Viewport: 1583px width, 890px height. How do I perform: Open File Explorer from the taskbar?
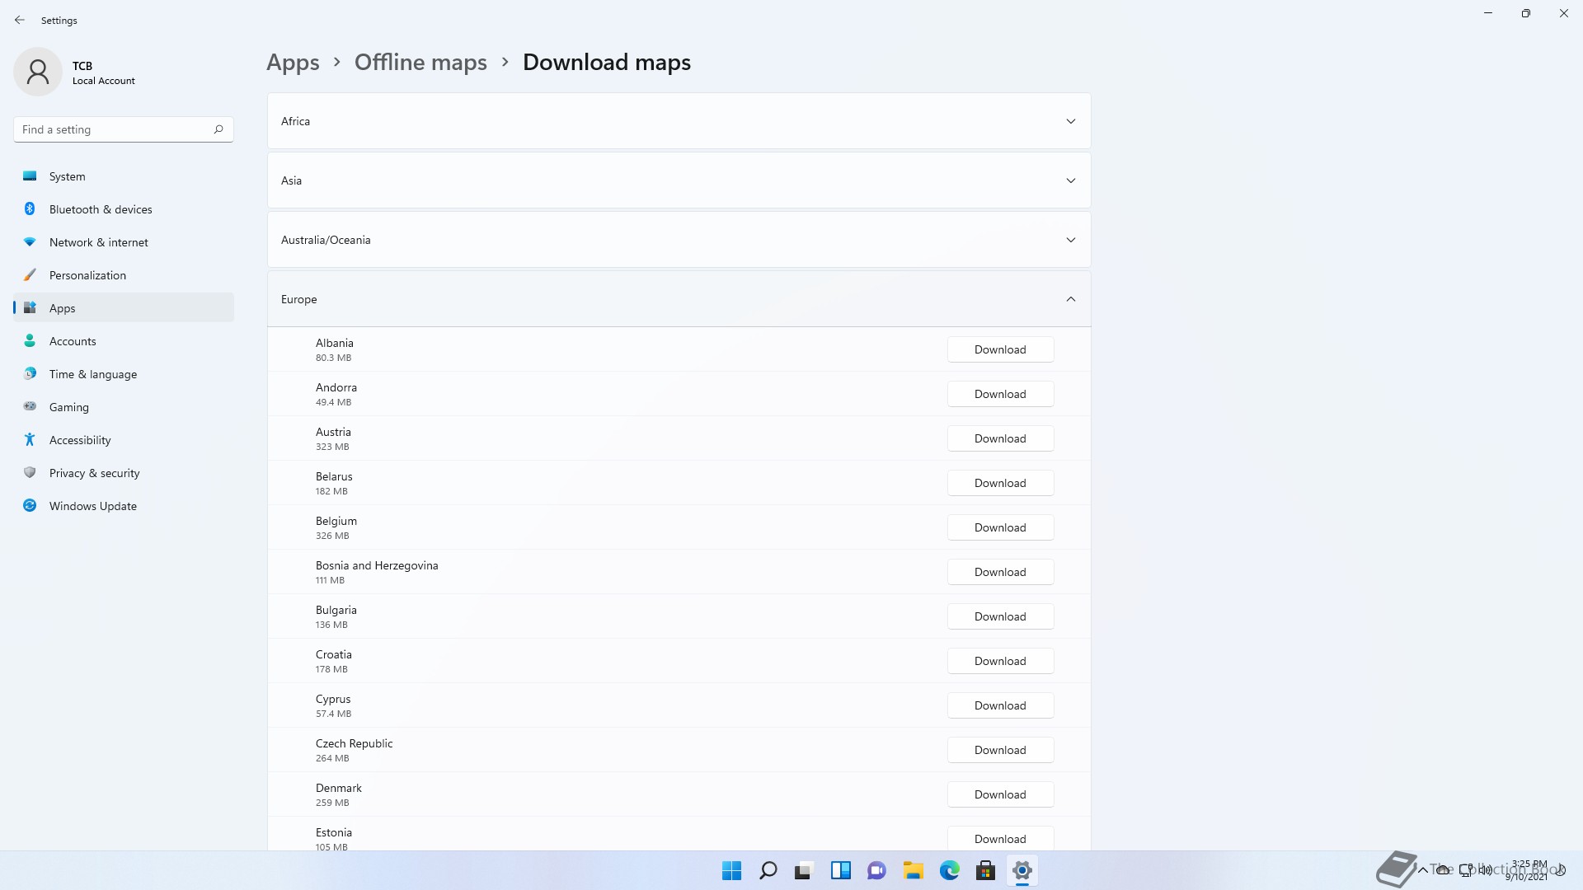coord(913,870)
